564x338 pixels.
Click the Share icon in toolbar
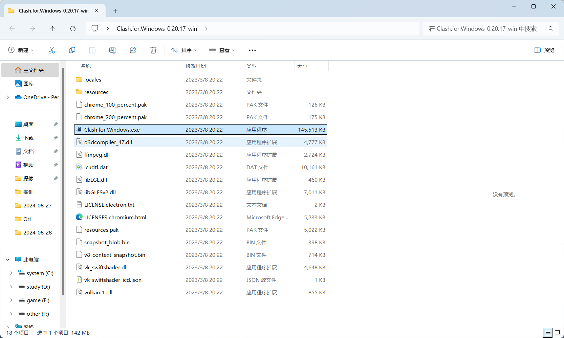click(133, 50)
